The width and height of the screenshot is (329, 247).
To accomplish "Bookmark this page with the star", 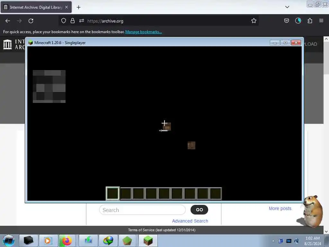I will pos(254,21).
